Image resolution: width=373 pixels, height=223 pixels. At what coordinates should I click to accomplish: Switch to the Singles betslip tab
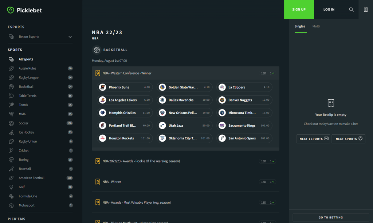point(300,26)
